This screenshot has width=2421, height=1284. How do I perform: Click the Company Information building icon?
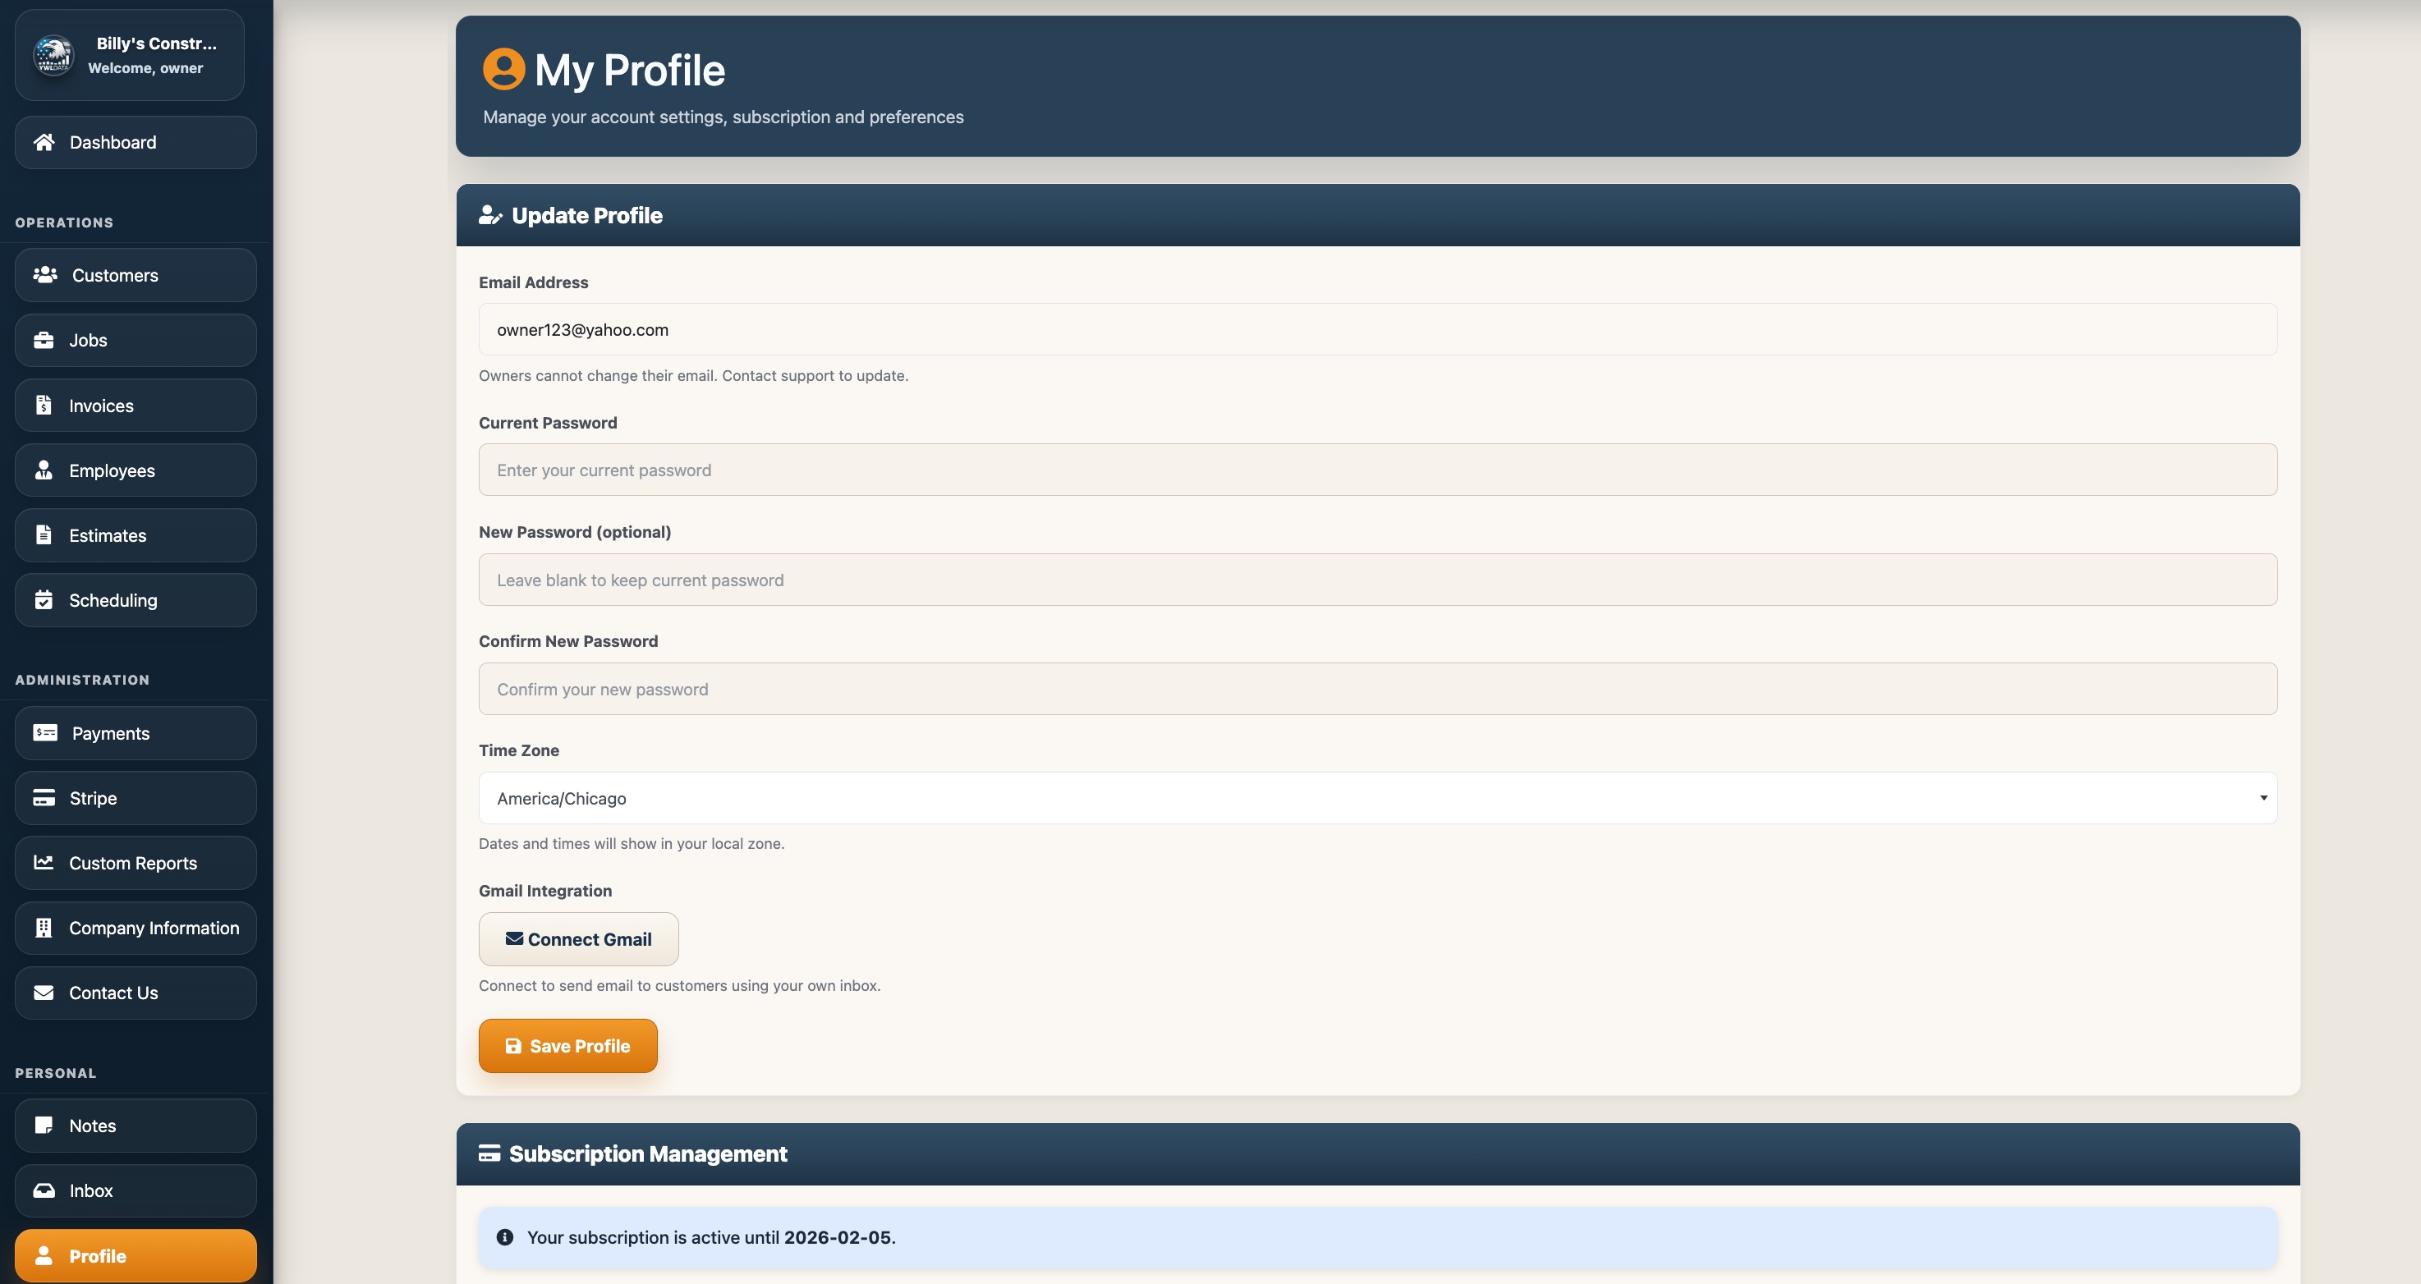point(44,927)
